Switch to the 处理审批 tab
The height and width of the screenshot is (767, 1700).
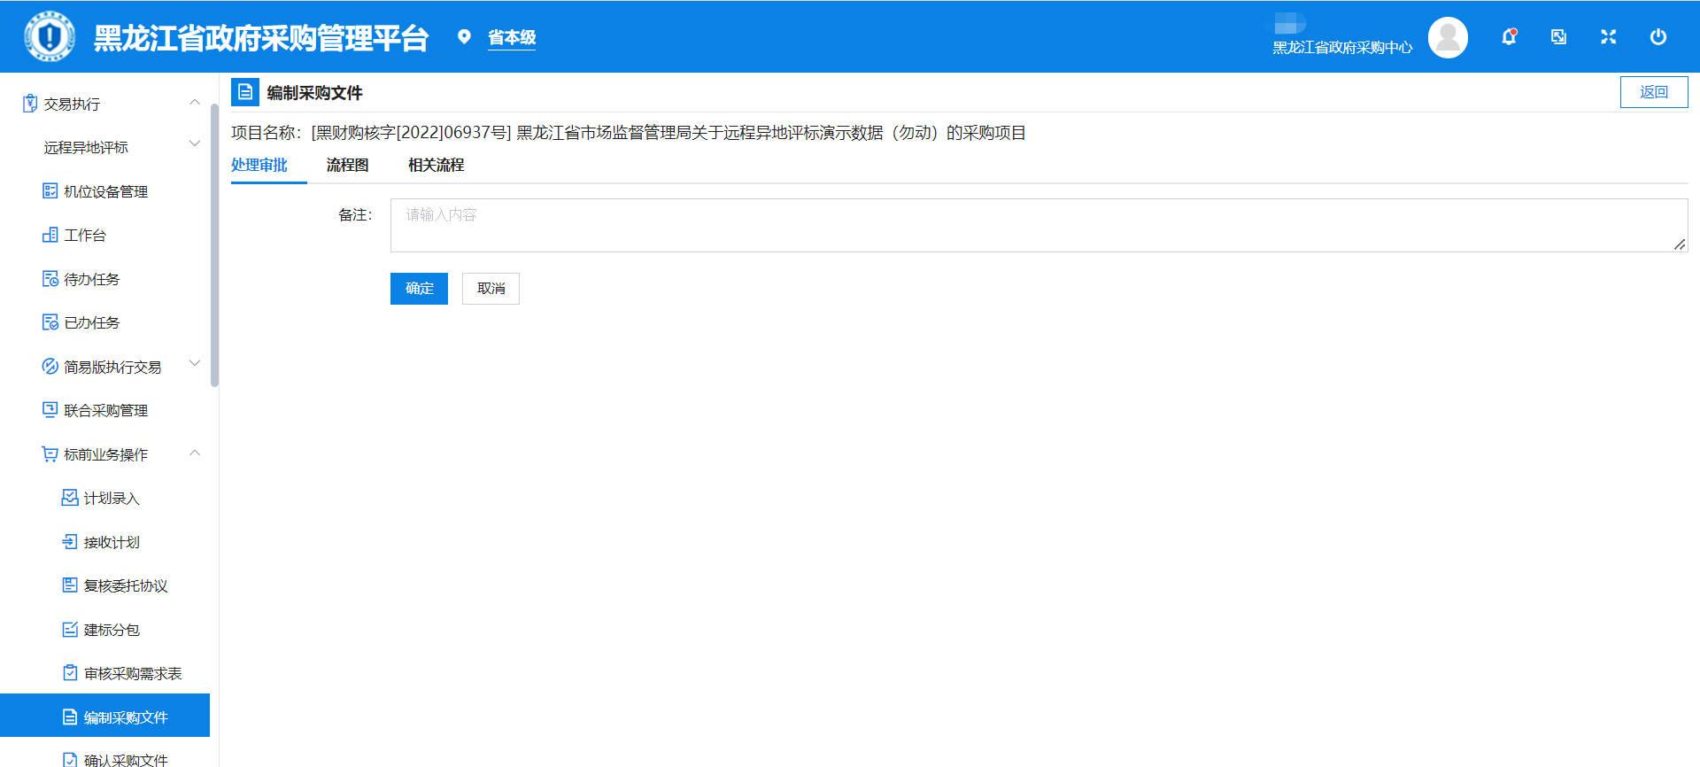coord(259,165)
